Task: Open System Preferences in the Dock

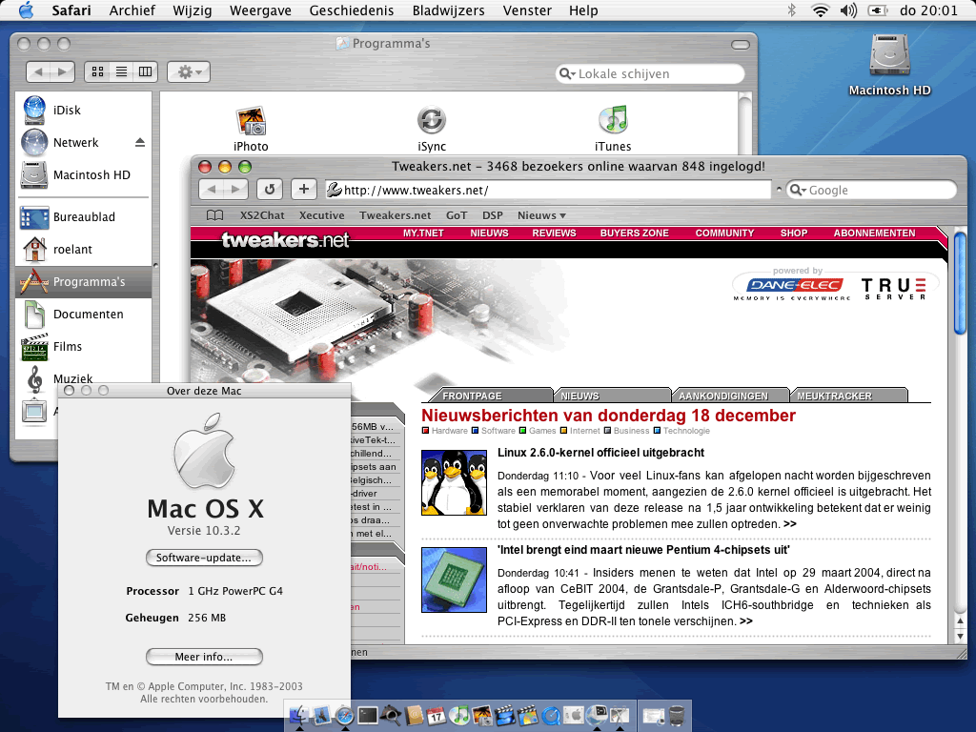Action: click(x=574, y=716)
